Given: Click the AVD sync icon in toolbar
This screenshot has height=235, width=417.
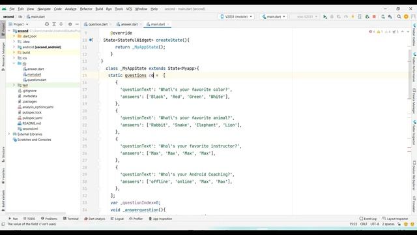Looking at the screenshot, I should (383, 16).
